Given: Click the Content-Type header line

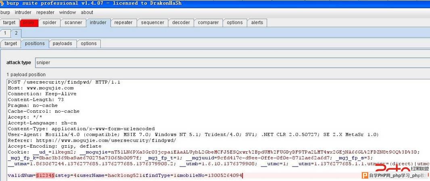Looking at the screenshot, I should [x=81, y=128].
